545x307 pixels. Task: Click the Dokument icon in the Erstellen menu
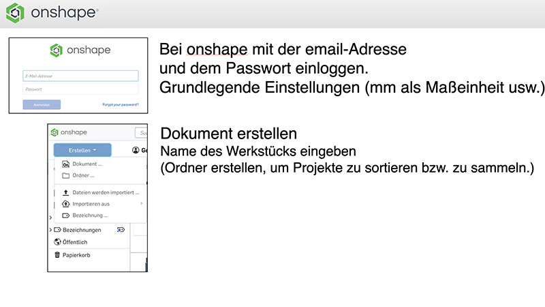(x=65, y=164)
